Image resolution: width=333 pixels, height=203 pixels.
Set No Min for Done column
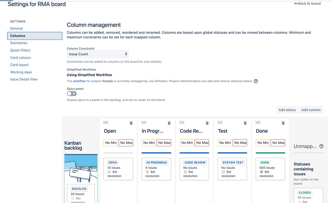pos(263,143)
